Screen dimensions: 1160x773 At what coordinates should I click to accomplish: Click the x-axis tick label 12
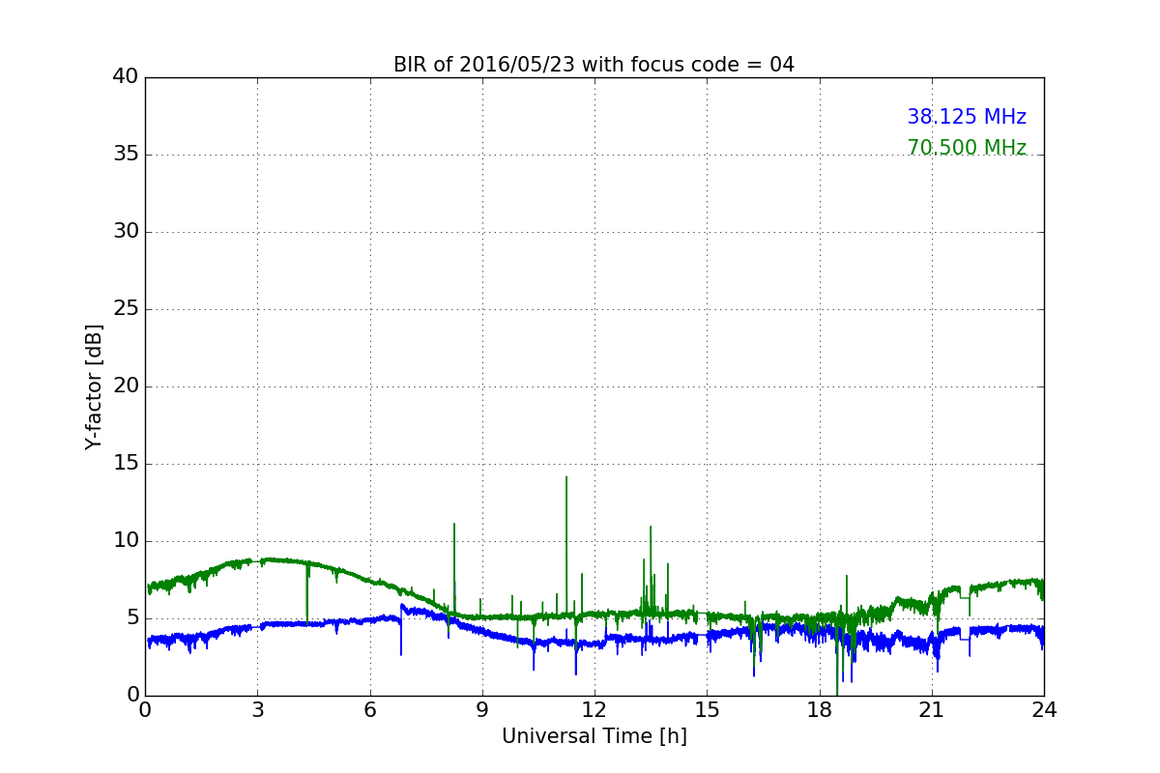[x=594, y=710]
